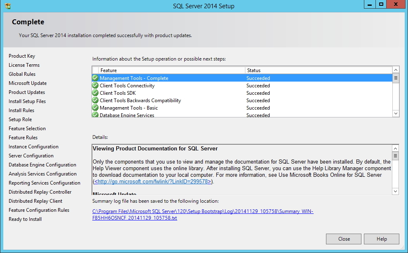Viewport: 408px width, 253px height.
Task: Close the setup window with the X button
Action: click(396, 5)
